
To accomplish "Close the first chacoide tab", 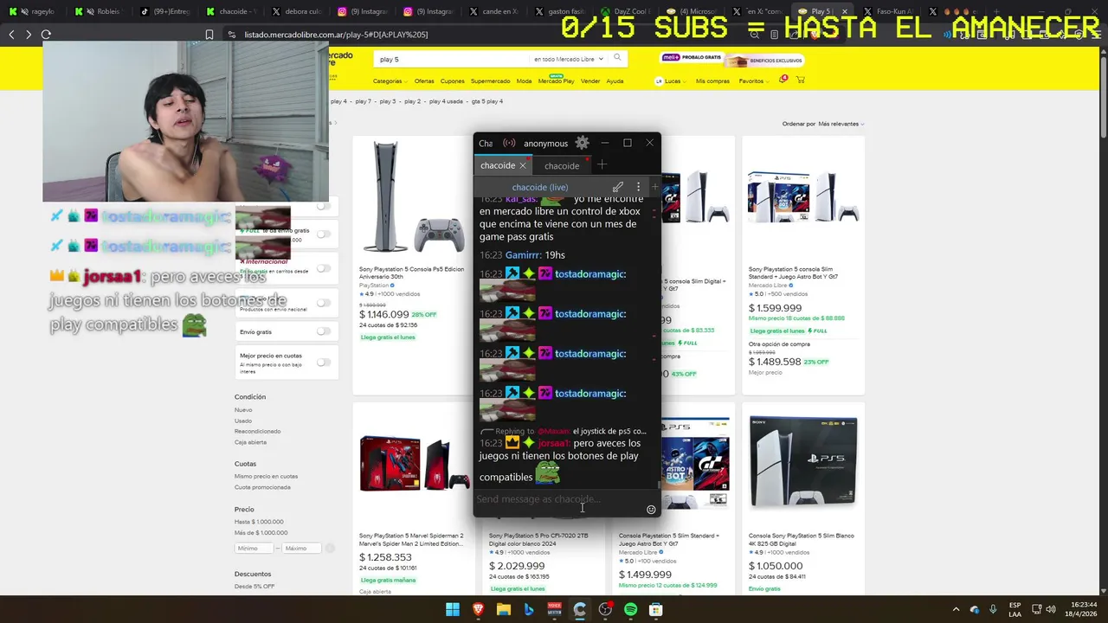I will 522,165.
